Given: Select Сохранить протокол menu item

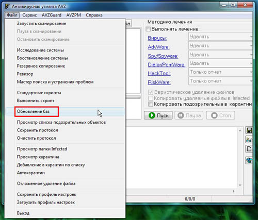Looking at the screenshot, I should click(65, 130).
